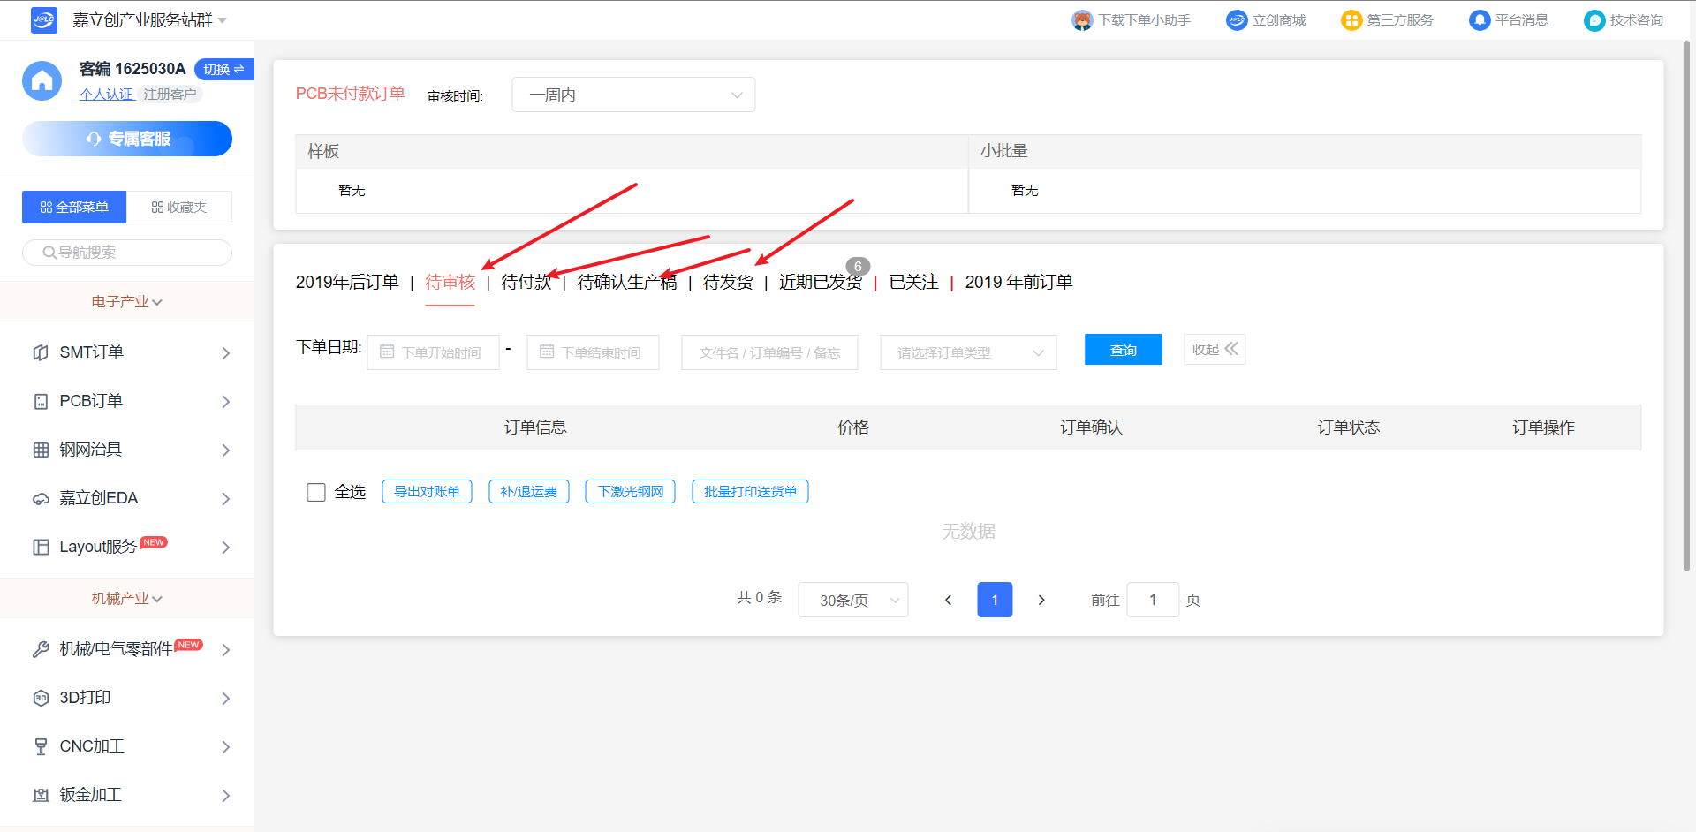Click the 下激光钢网 button

coord(630,492)
